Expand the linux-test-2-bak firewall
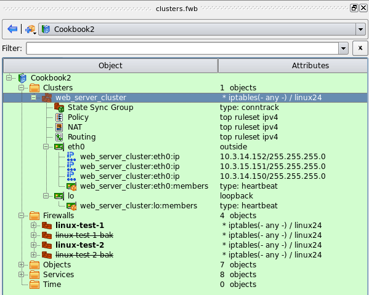369x295 pixels. click(x=34, y=255)
